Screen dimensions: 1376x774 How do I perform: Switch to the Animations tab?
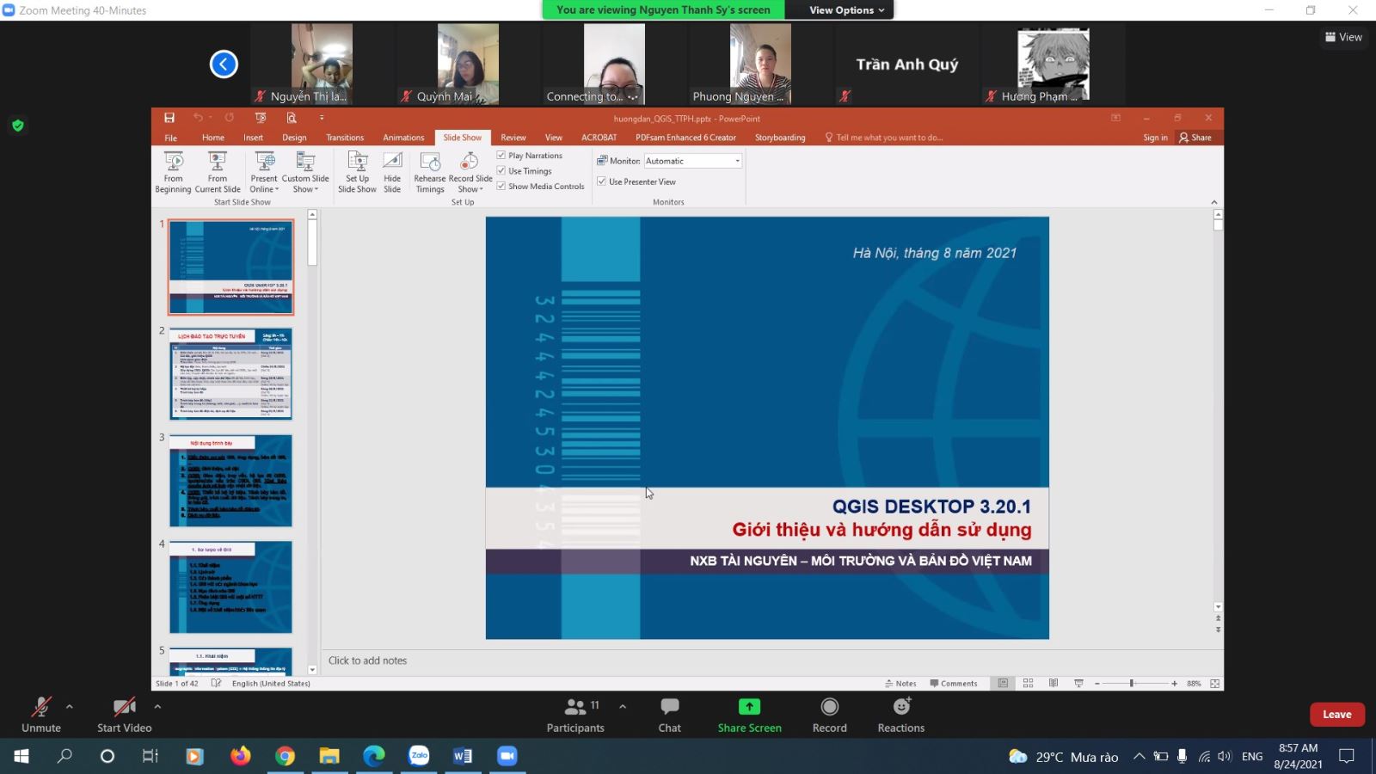coord(403,138)
